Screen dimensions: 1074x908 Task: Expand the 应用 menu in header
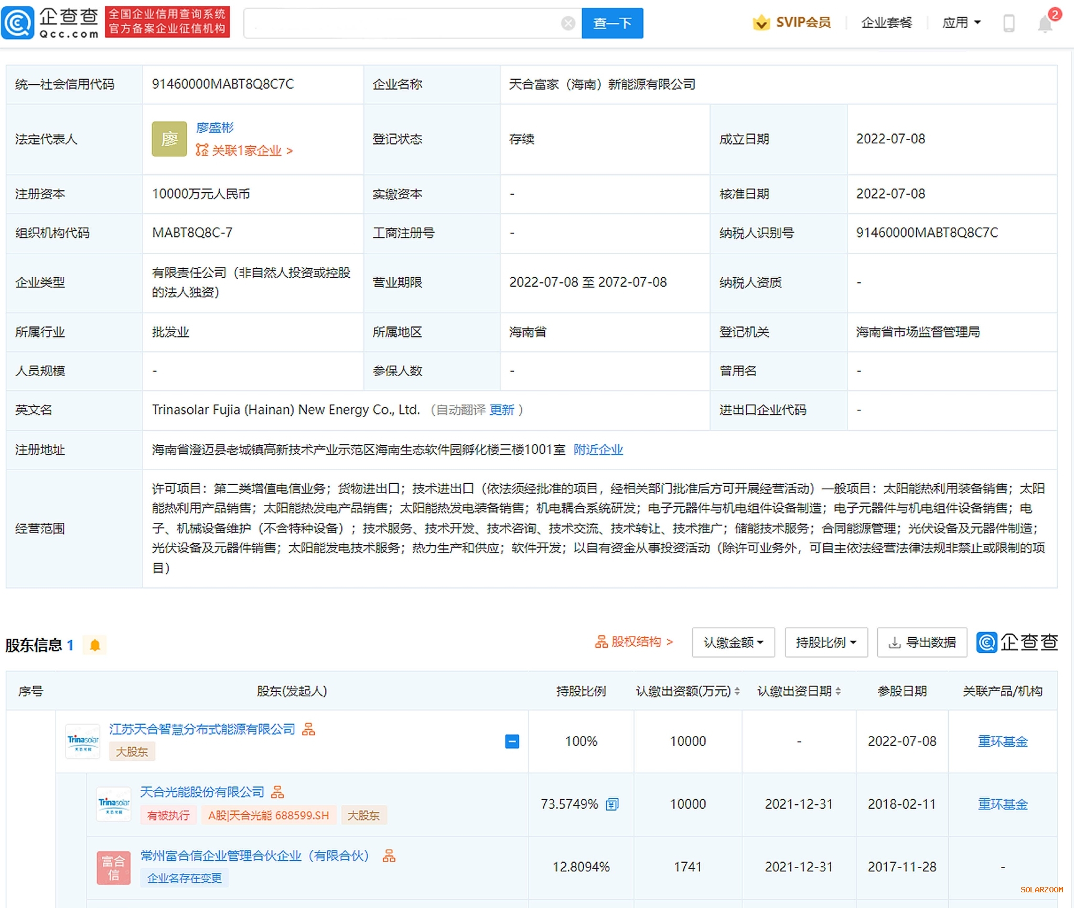click(961, 23)
